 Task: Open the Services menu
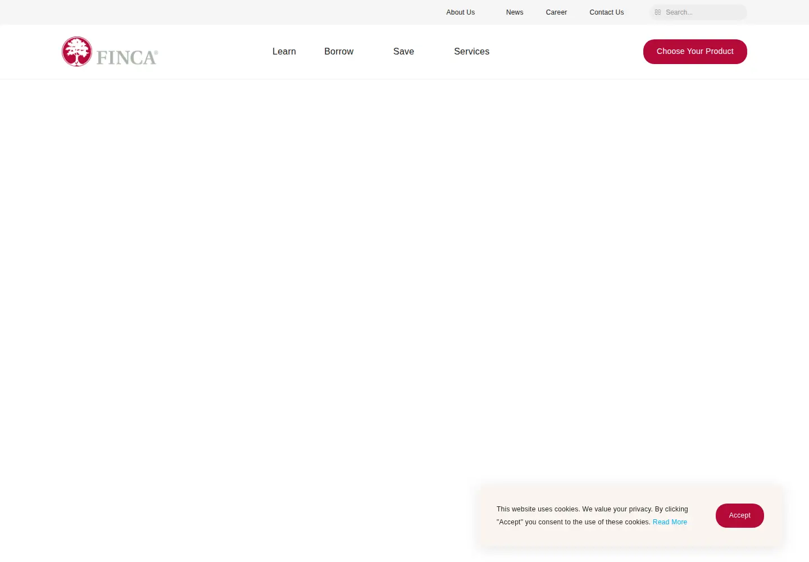tap(471, 52)
